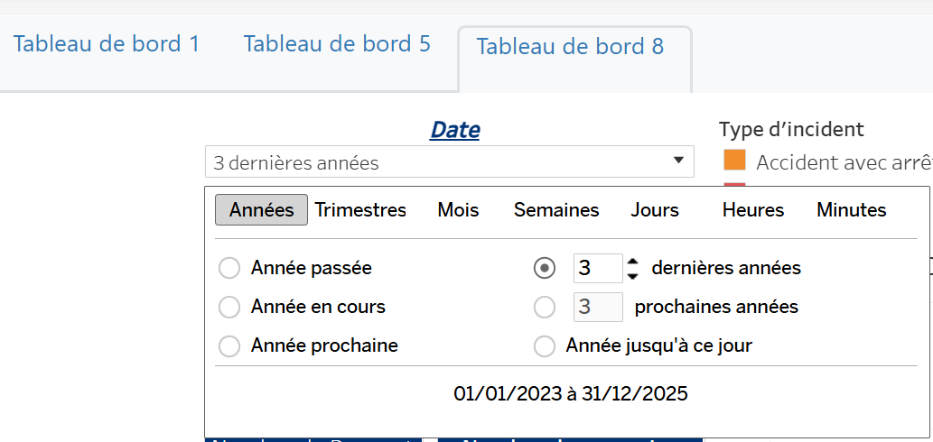Choose the Minutes period option
Image resolution: width=933 pixels, height=442 pixels.
tap(852, 210)
